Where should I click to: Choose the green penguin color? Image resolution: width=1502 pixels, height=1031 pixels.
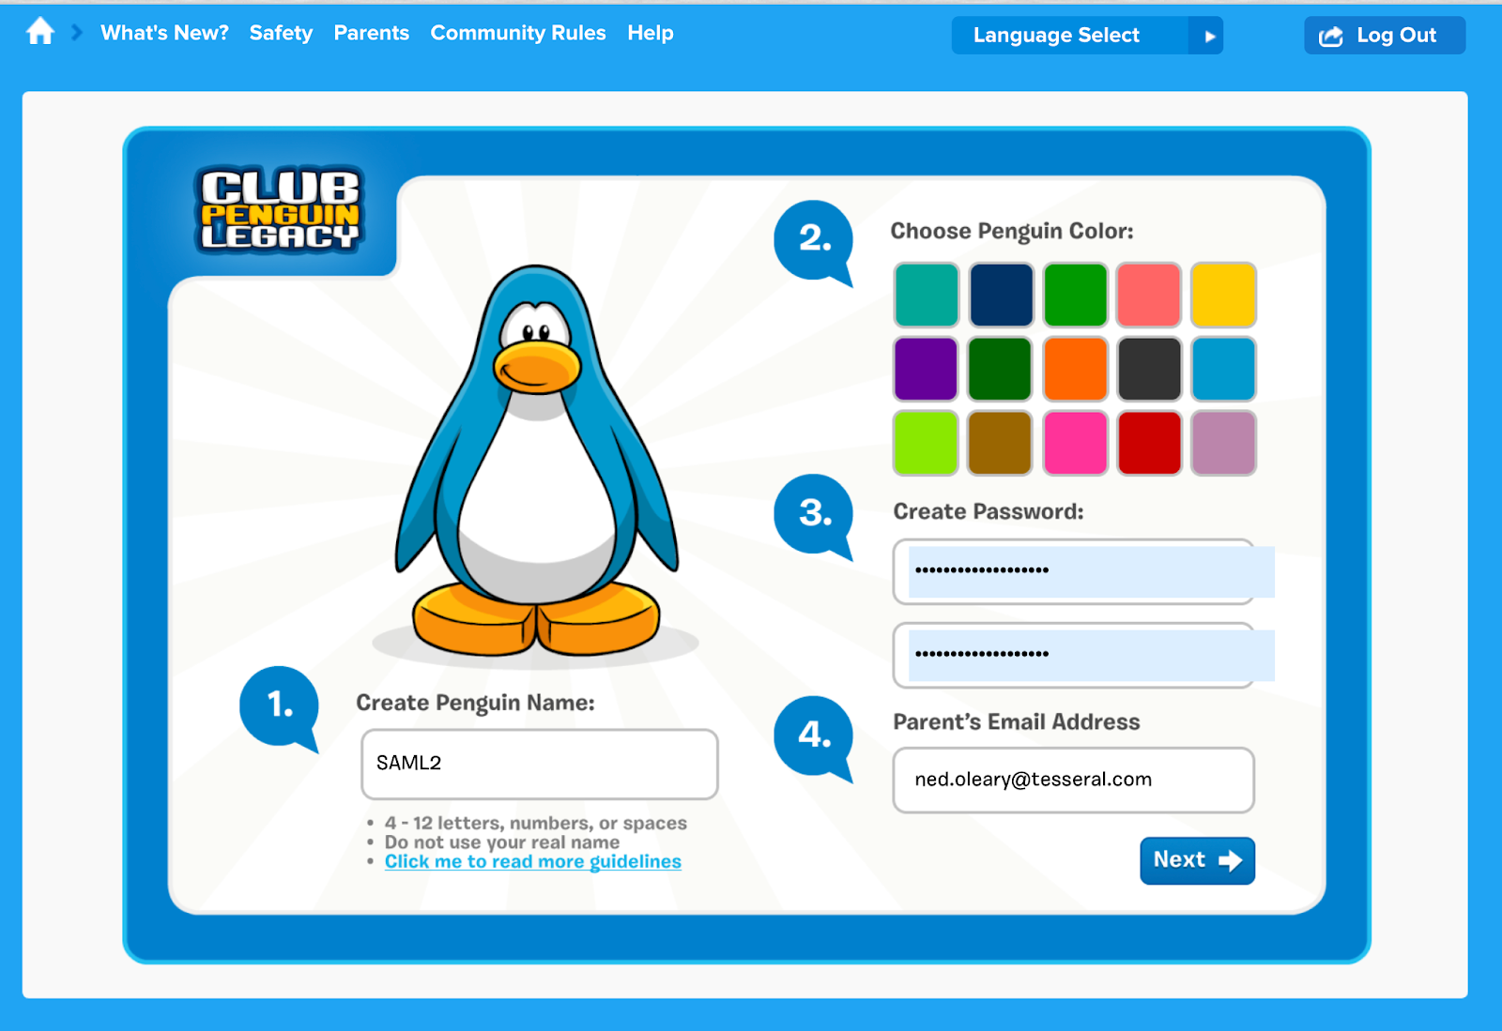coord(1075,295)
